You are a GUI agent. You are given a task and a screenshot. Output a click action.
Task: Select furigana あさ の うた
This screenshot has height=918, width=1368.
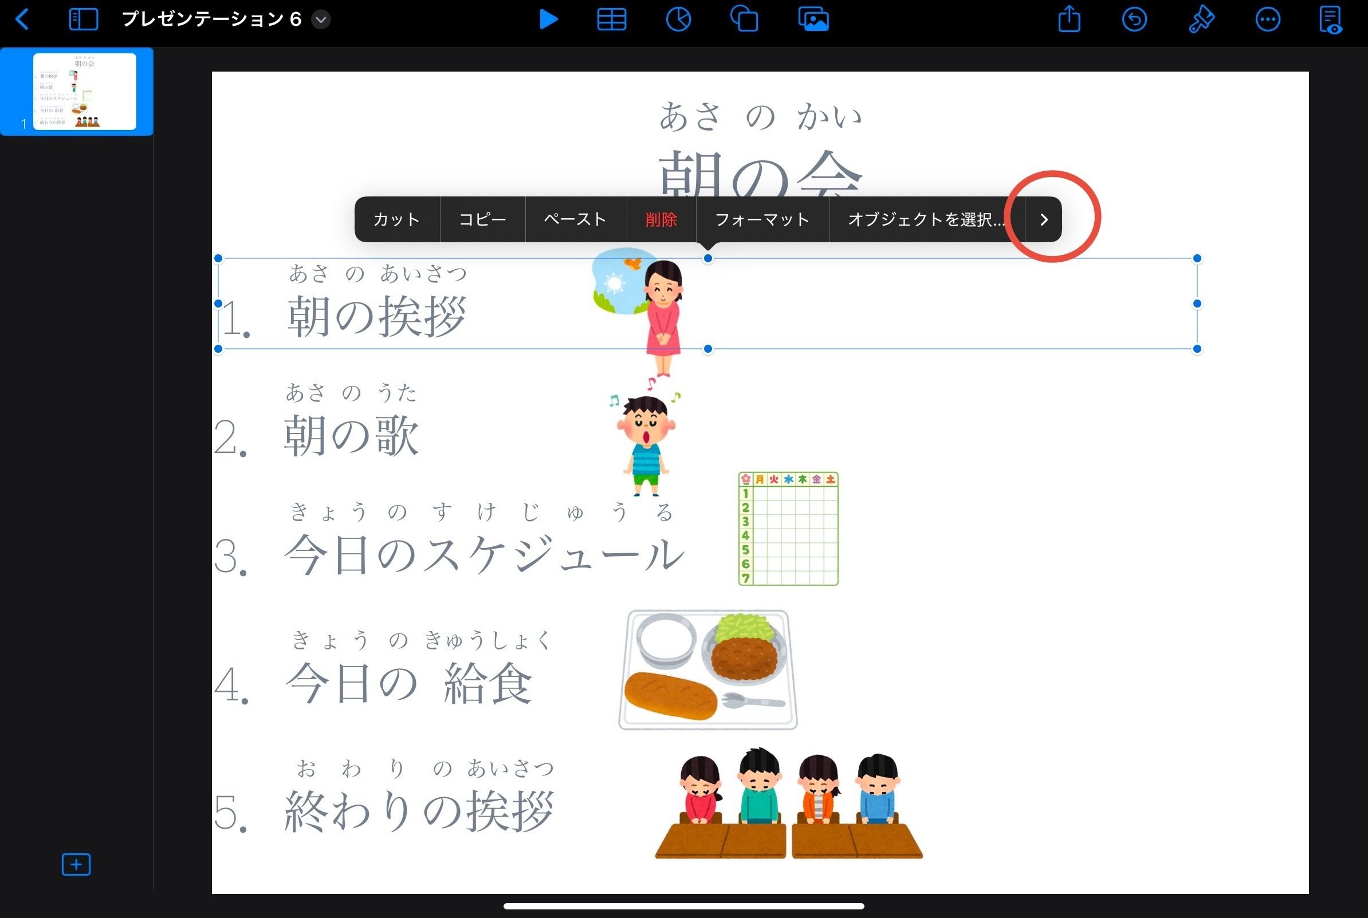[351, 392]
